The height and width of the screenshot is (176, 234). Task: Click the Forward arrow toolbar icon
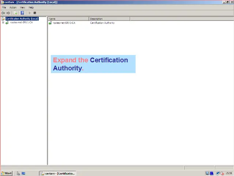[8, 13]
